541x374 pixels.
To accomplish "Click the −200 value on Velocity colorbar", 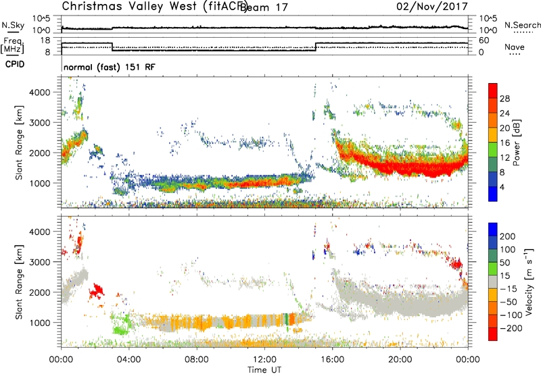I will coord(511,328).
